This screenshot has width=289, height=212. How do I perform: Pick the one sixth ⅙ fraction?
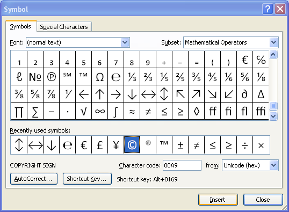[x=228, y=77]
